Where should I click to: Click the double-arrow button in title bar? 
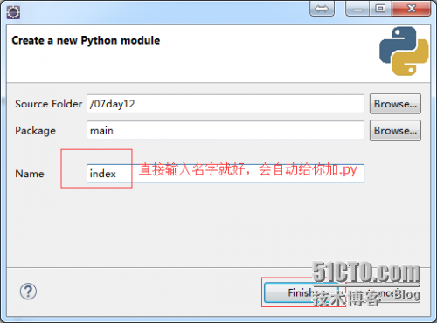[322, 9]
